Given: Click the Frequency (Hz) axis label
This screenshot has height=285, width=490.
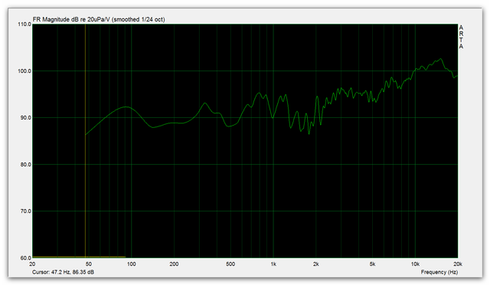Looking at the screenshot, I should coord(439,272).
